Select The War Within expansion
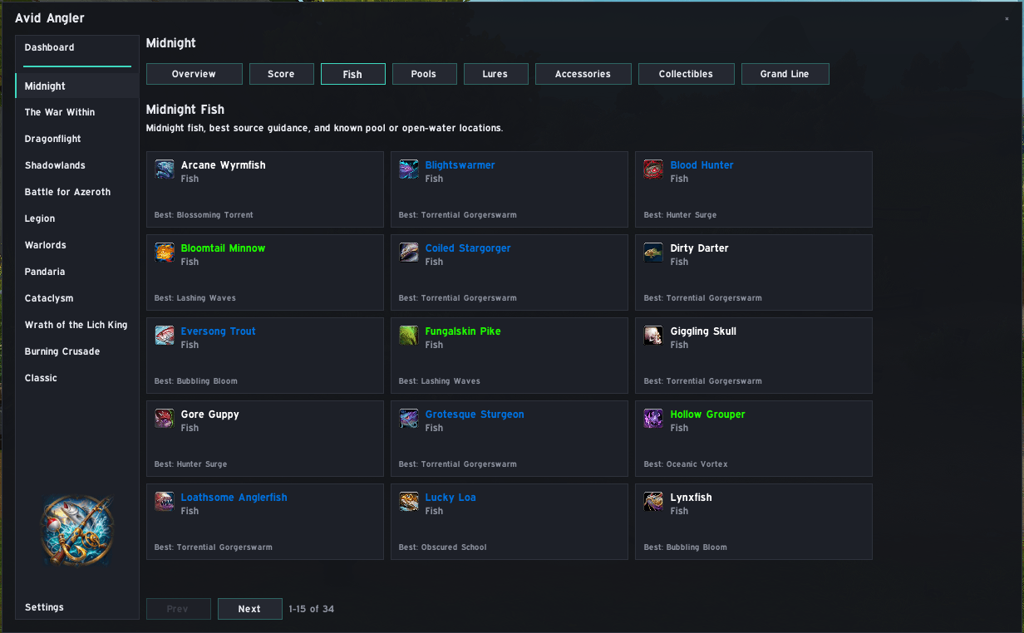This screenshot has height=633, width=1024. tap(77, 112)
